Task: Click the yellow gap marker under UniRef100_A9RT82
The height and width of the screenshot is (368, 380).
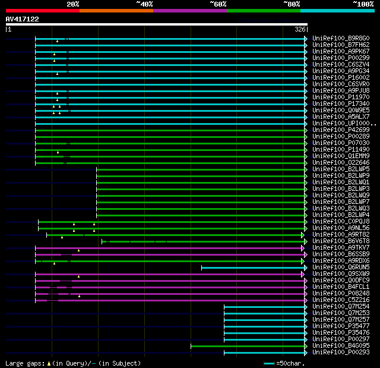Action: pos(62,237)
